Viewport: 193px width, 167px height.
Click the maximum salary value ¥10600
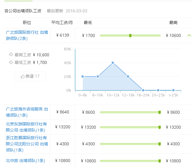[x=173, y=35]
